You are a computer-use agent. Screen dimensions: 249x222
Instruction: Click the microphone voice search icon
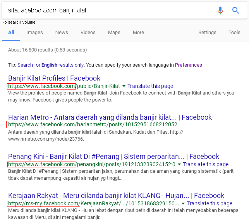click(220, 10)
